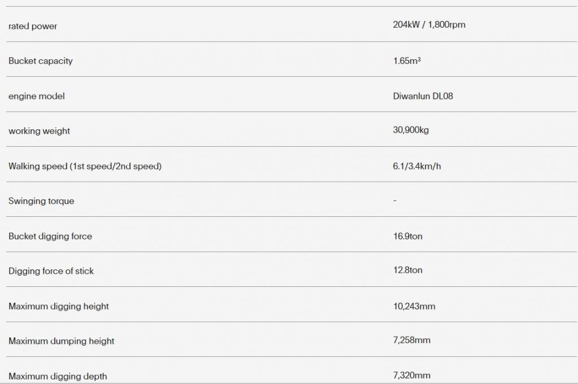Select the Diwanlun DL08 engine value
Viewport: 578px width, 384px height.
tap(423, 96)
